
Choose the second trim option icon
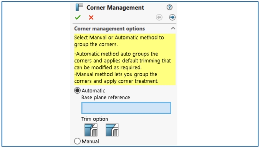click(112, 130)
